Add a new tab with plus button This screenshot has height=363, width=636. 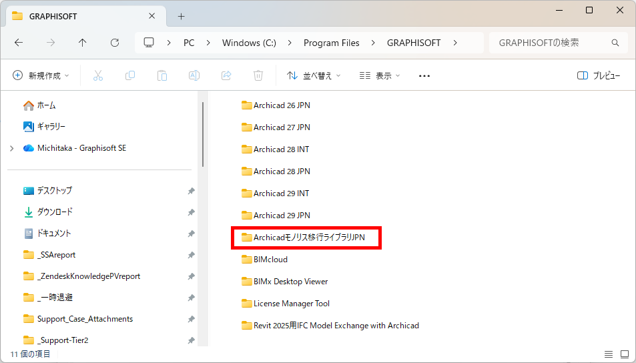click(x=182, y=16)
